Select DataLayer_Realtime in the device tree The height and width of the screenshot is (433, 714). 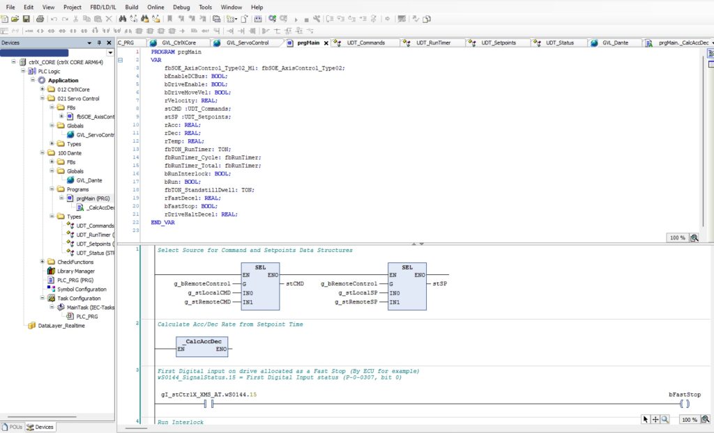pos(61,325)
